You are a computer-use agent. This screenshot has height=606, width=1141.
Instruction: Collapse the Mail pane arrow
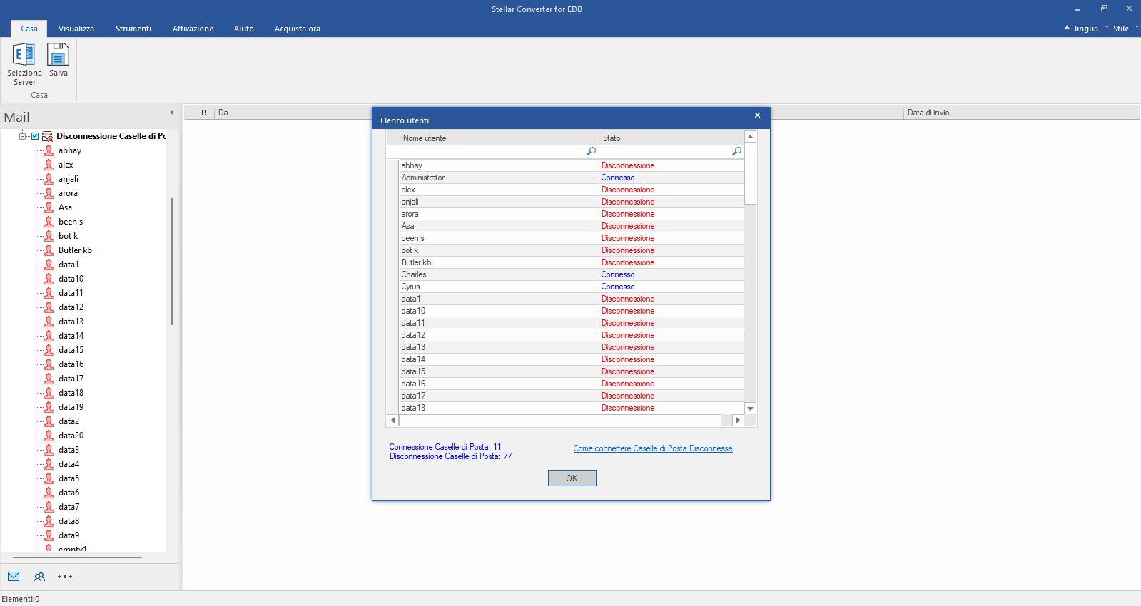(x=171, y=113)
